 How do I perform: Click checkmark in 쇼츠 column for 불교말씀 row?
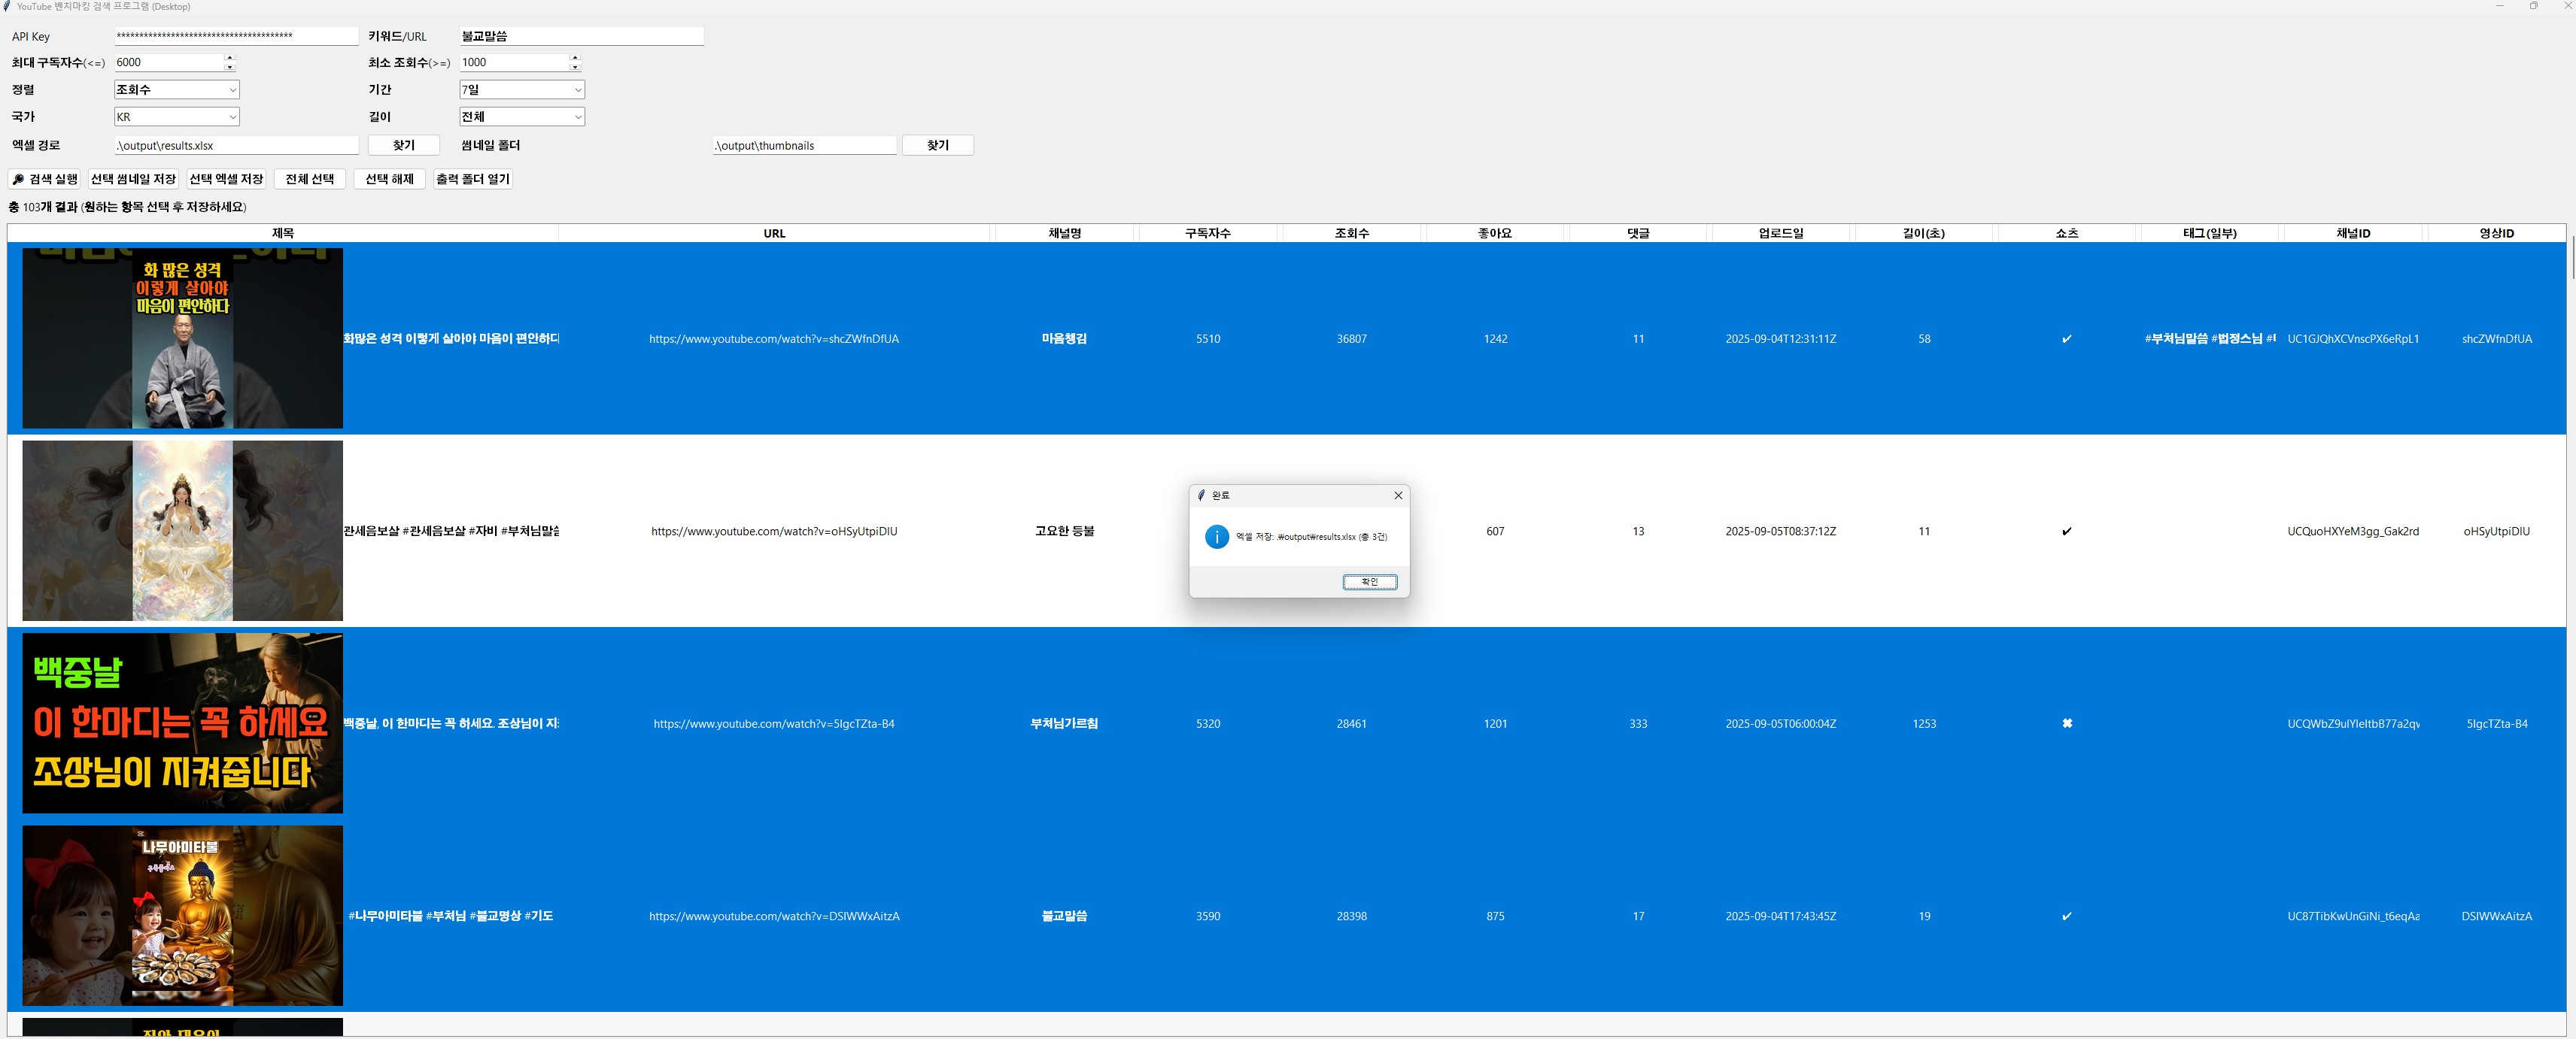tap(2066, 916)
